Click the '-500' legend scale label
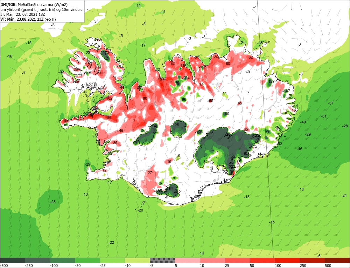The height and width of the screenshot is (268, 350). [4, 266]
